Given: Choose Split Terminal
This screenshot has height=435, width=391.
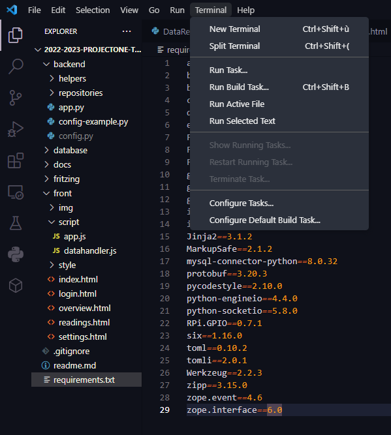Looking at the screenshot, I should coord(279,46).
